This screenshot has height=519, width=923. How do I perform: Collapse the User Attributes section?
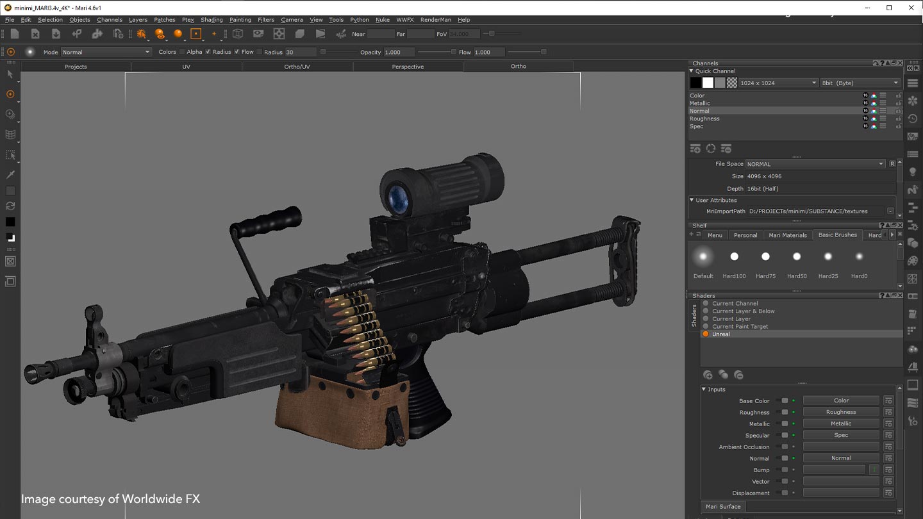692,200
